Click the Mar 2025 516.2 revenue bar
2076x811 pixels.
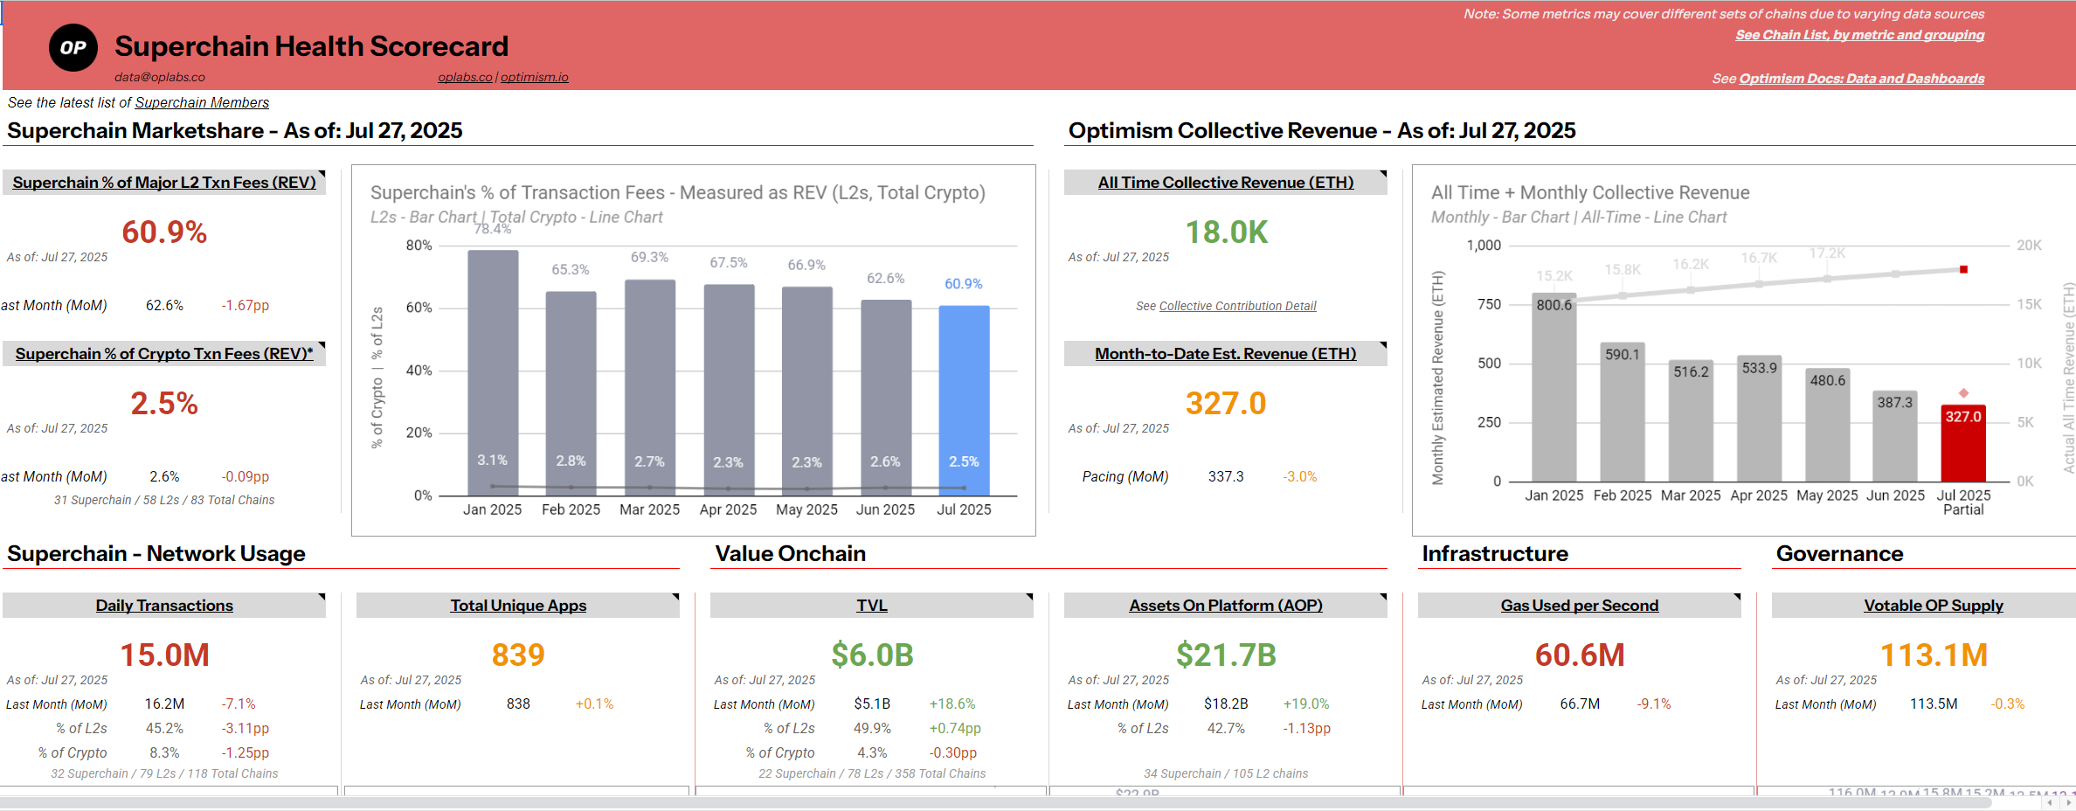(1691, 420)
